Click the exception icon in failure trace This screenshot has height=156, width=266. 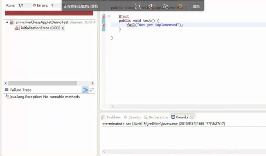click(7, 96)
